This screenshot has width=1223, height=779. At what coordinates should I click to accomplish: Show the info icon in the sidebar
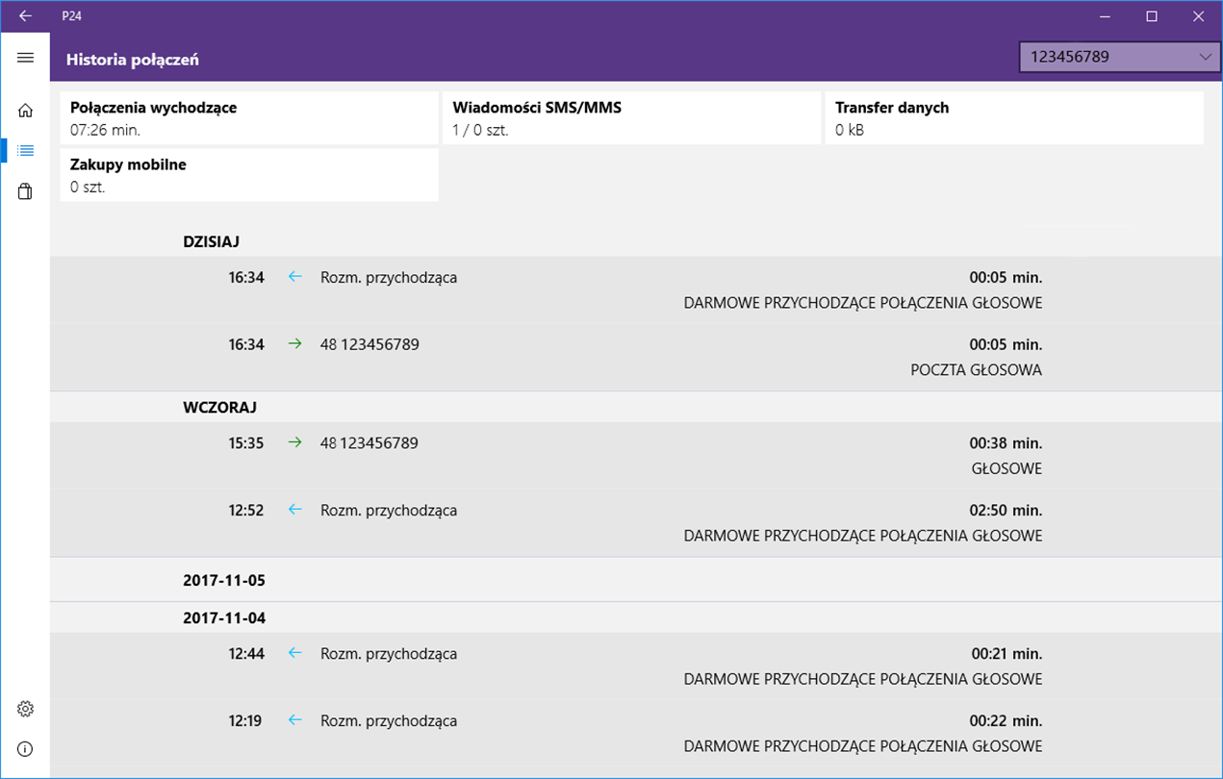(25, 748)
